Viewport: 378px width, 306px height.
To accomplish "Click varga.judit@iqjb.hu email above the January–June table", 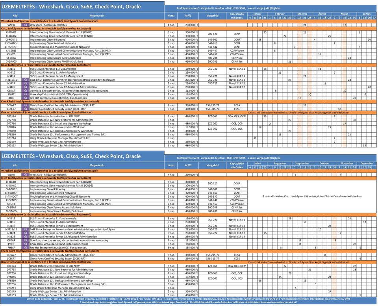I will [x=268, y=8].
